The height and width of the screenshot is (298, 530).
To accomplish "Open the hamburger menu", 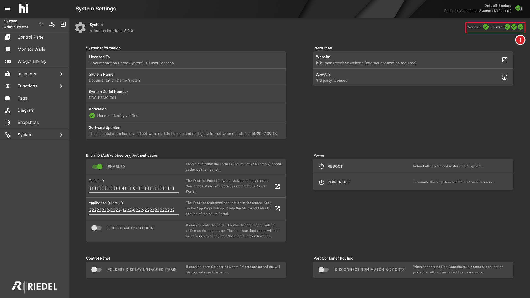I will 8,8.
